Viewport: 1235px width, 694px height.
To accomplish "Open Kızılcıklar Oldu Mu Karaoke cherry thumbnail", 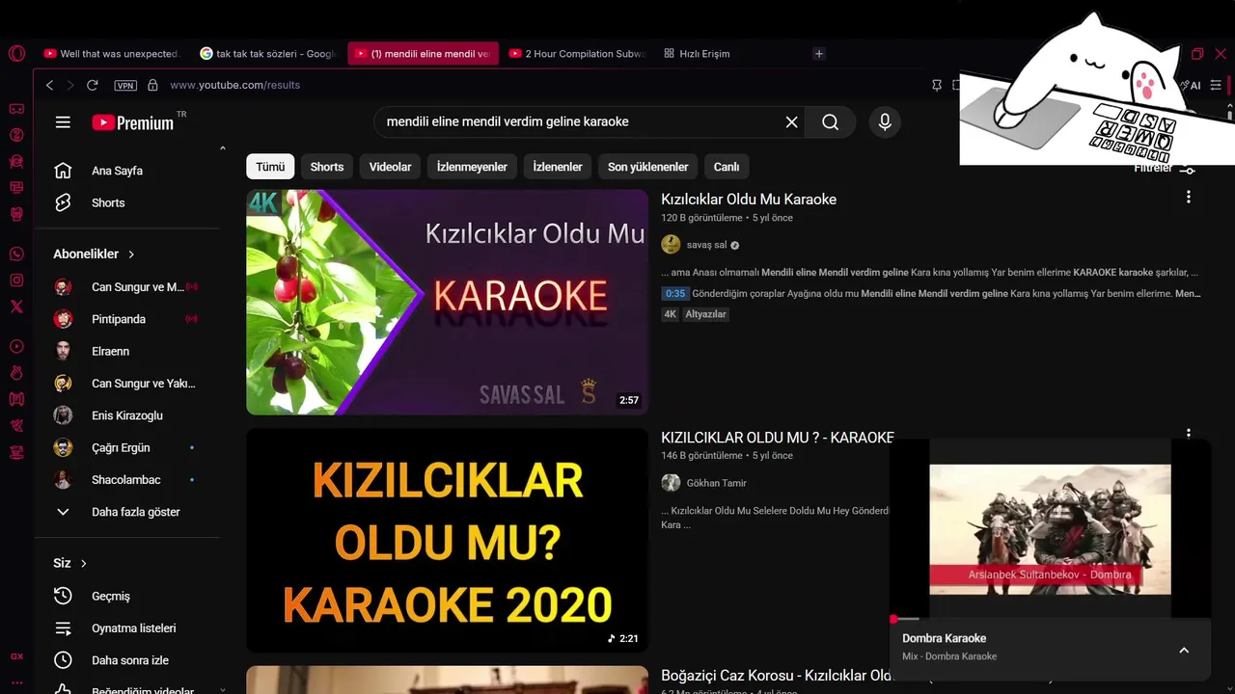I will [x=447, y=302].
